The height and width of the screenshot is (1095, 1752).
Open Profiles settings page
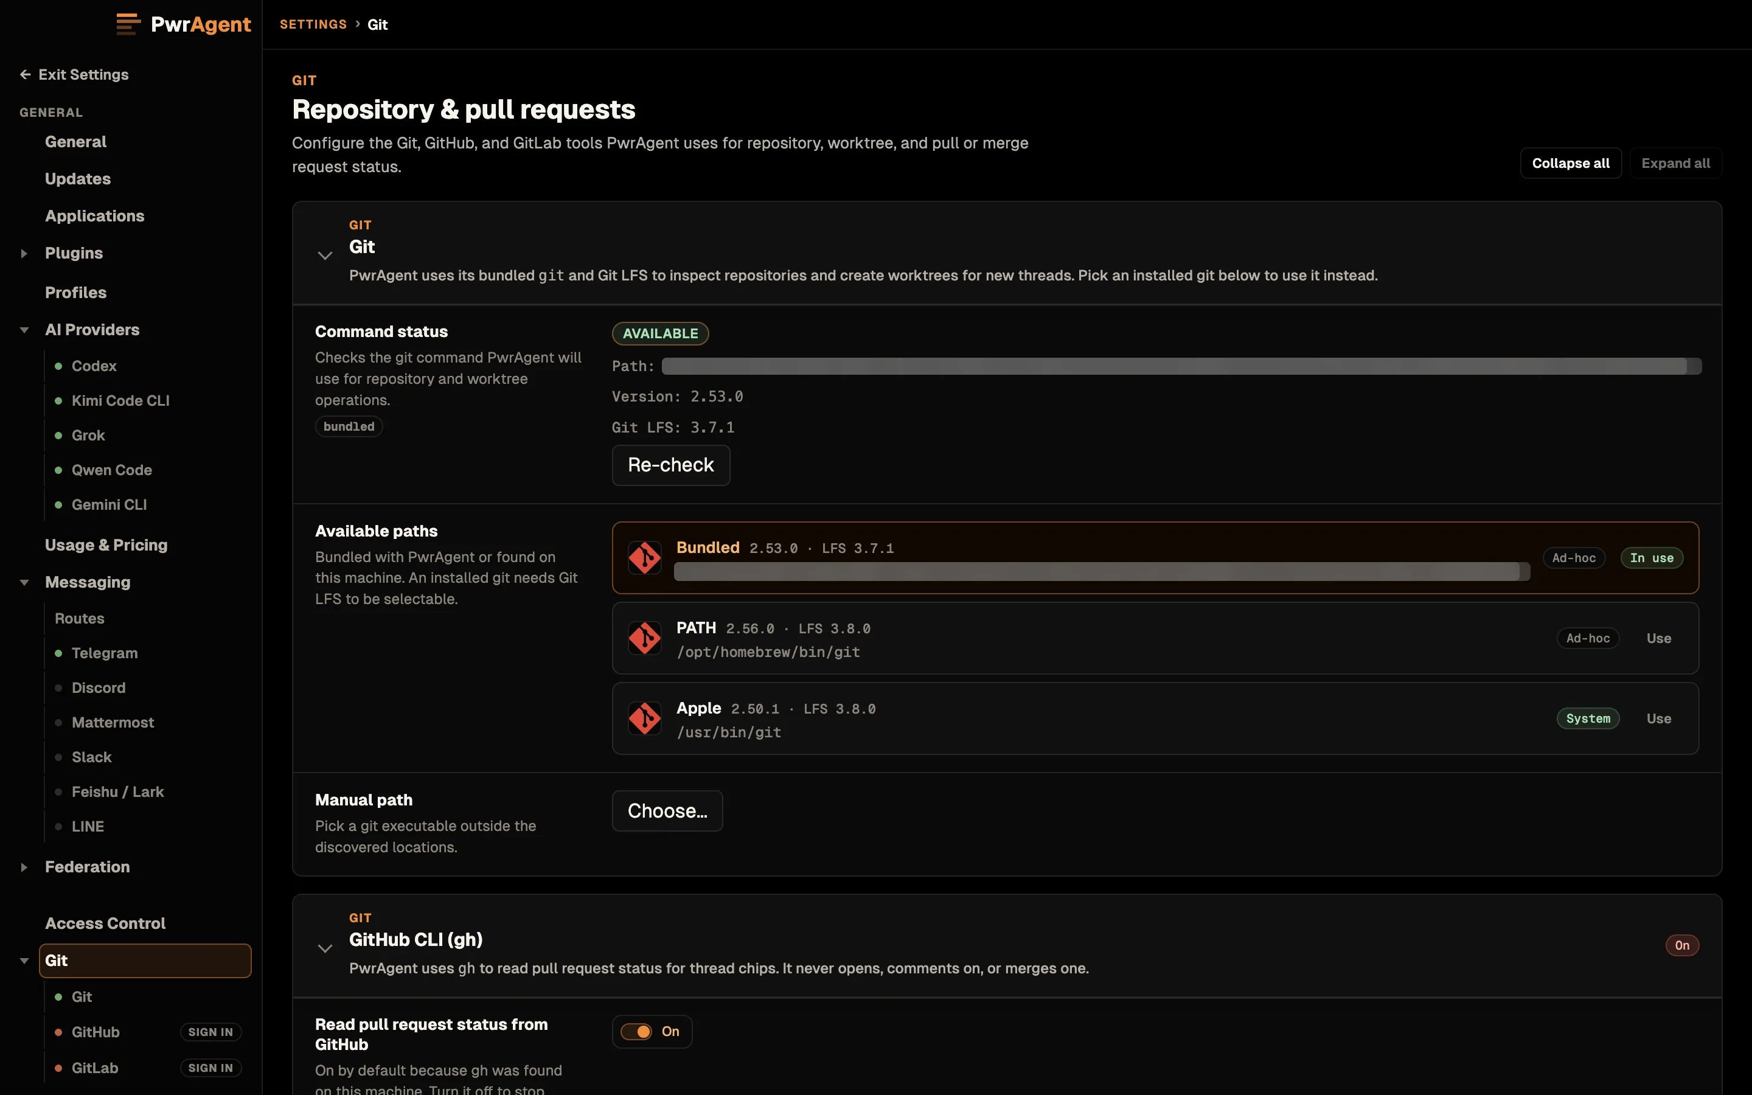tap(75, 293)
